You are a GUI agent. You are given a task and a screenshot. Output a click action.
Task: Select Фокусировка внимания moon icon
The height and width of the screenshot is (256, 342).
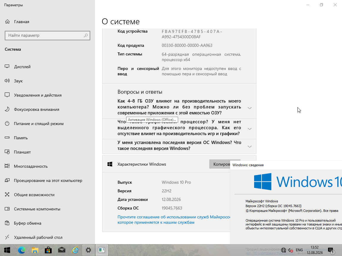(x=7, y=109)
